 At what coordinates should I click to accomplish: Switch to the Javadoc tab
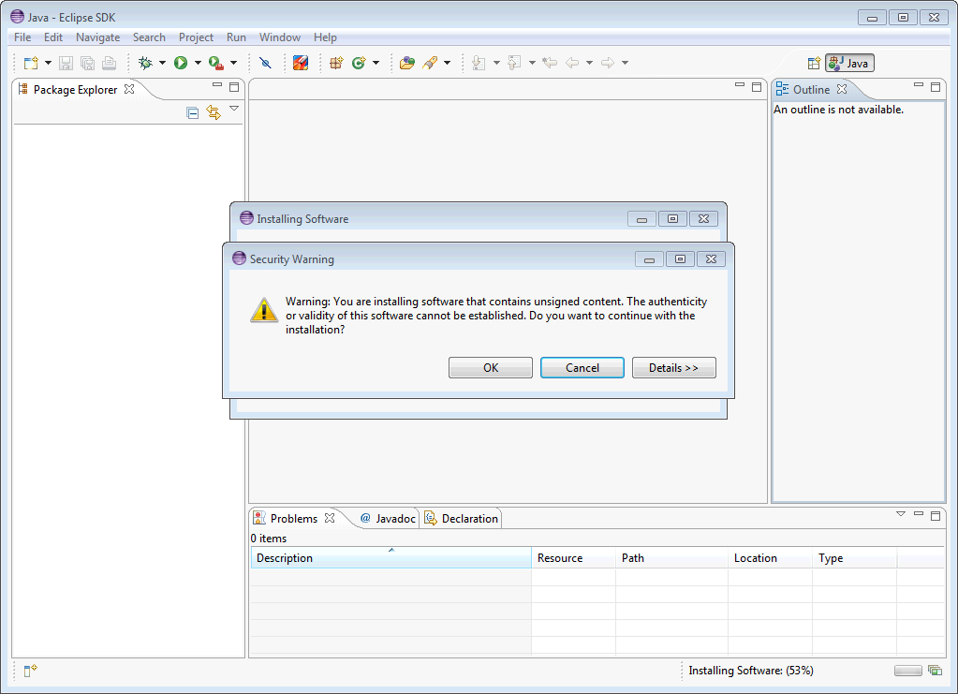pos(388,519)
